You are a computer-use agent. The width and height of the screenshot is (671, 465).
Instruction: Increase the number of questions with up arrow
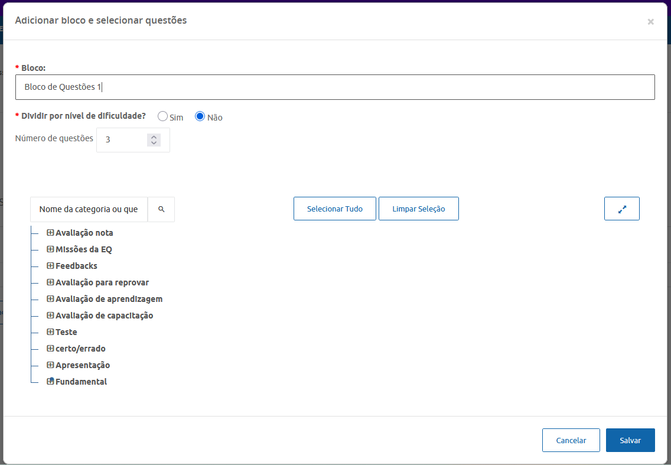point(154,136)
